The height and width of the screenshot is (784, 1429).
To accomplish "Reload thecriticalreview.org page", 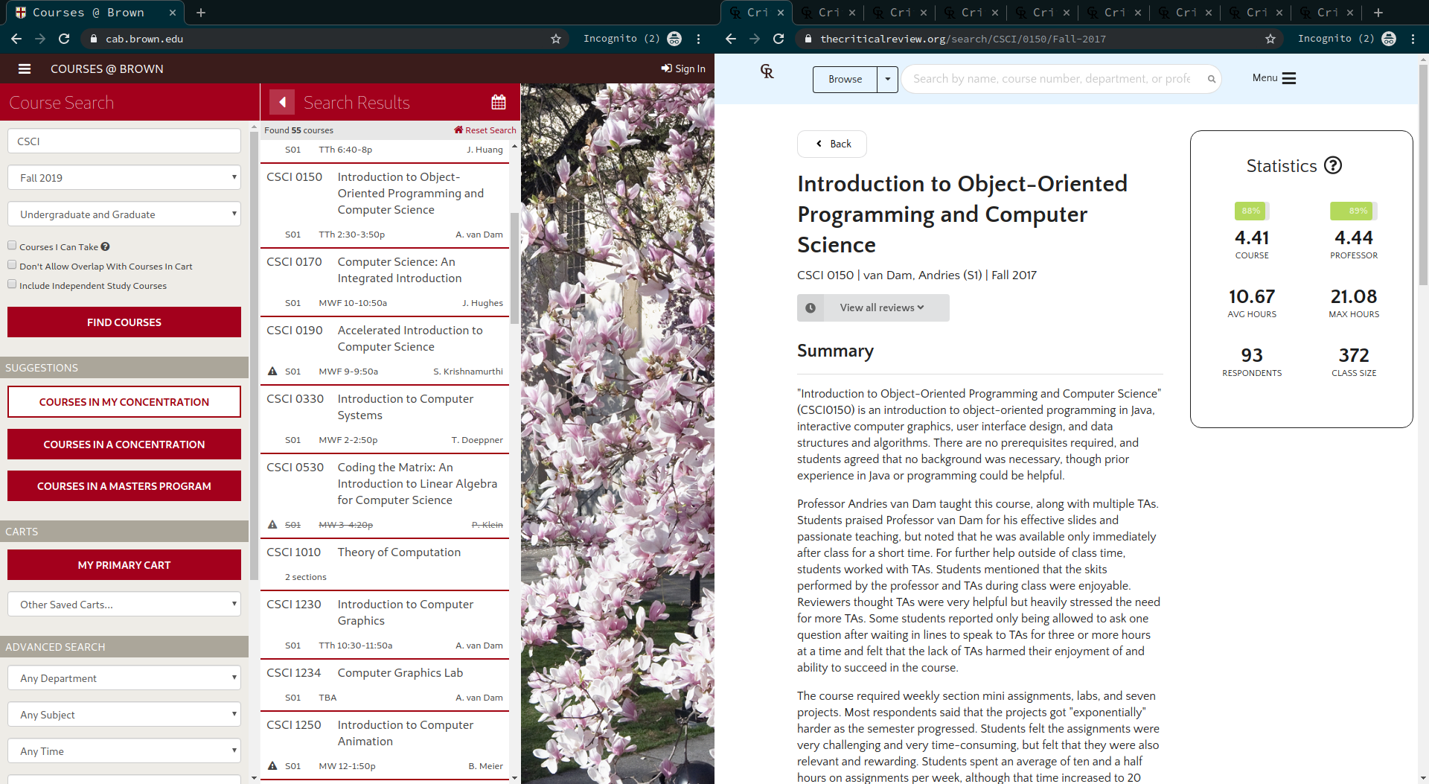I will pos(779,39).
